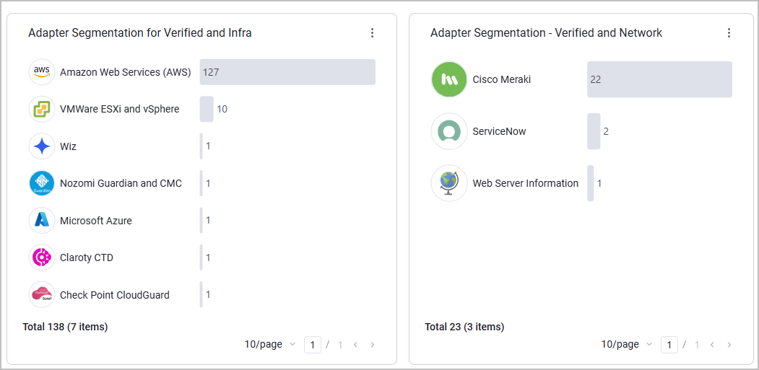This screenshot has height=370, width=759.
Task: Select the ServiceNow label
Action: [499, 131]
